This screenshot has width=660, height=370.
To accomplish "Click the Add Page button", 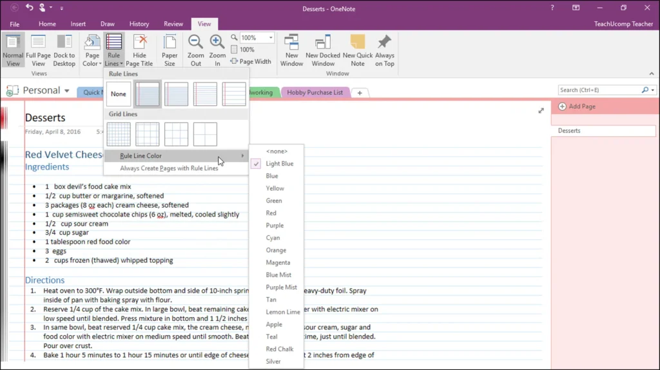I will (577, 106).
